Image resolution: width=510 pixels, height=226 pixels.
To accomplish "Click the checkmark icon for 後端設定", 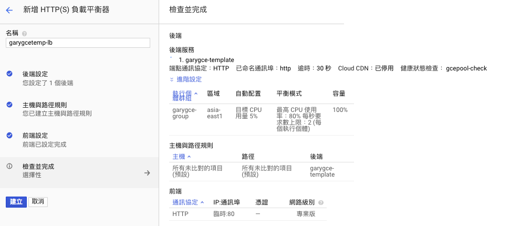I will [9, 74].
